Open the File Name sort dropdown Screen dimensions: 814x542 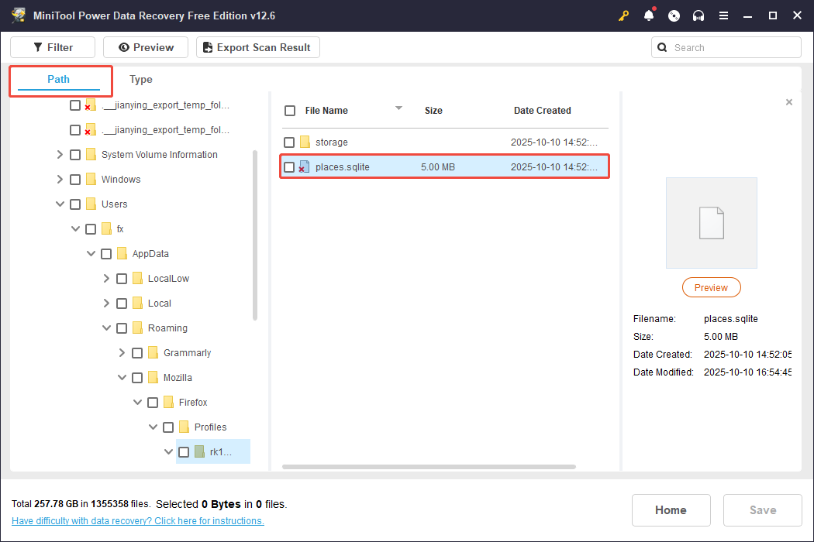click(398, 108)
